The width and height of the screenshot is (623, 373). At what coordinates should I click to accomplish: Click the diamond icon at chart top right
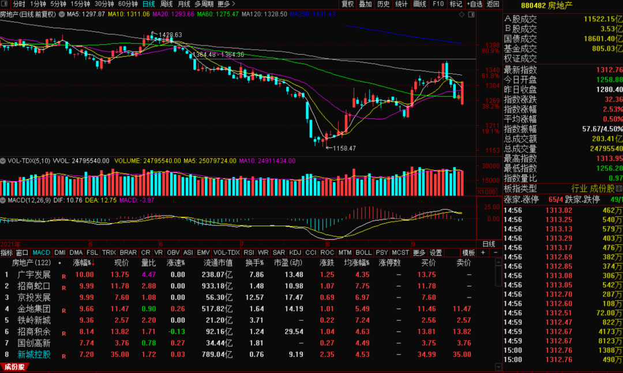point(461,14)
